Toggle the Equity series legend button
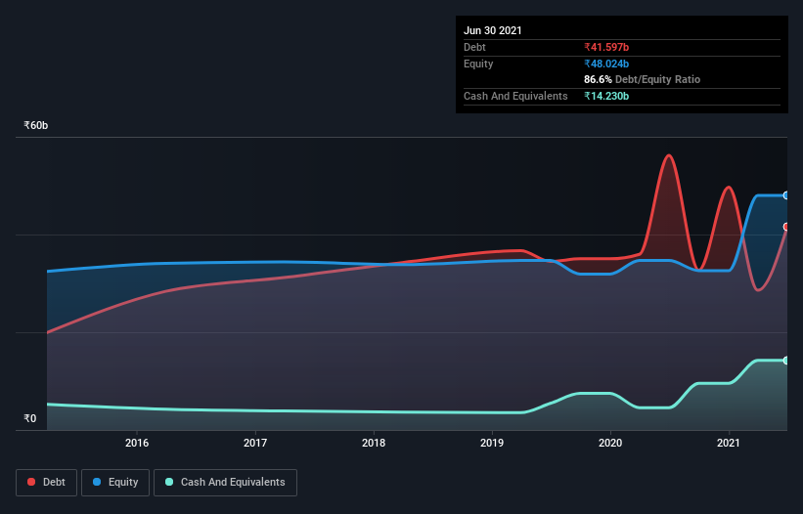Viewport: 803px width, 514px height. [115, 483]
